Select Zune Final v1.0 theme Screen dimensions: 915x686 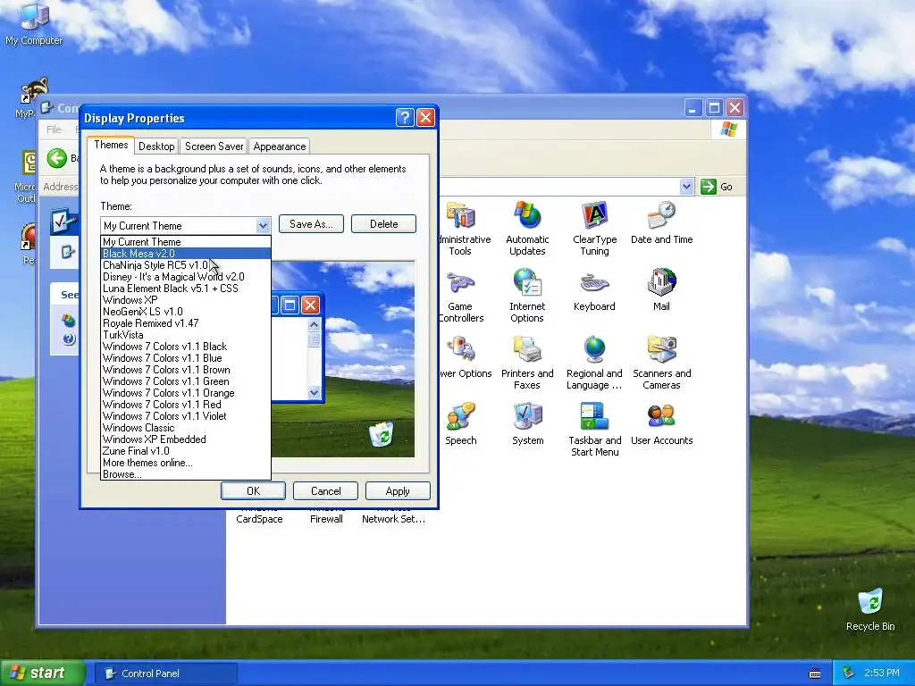[186, 451]
